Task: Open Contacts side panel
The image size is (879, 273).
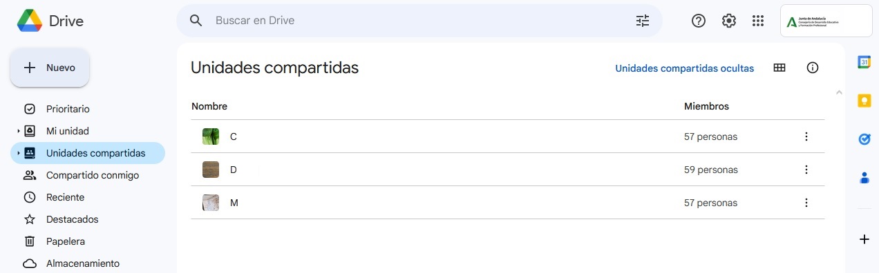Action: (864, 178)
